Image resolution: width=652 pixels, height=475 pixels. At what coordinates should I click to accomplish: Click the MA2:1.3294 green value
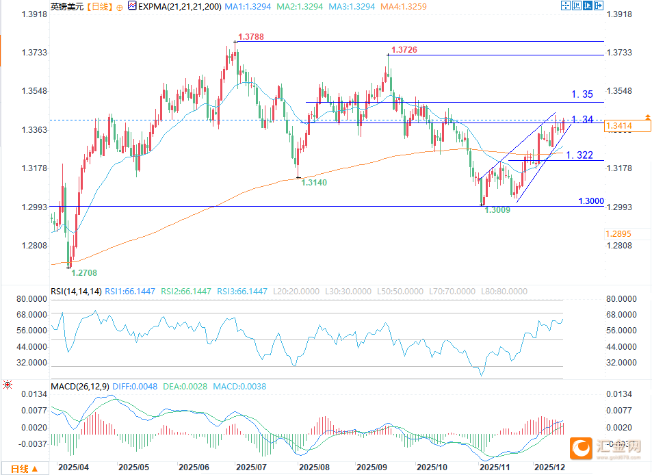pos(300,7)
